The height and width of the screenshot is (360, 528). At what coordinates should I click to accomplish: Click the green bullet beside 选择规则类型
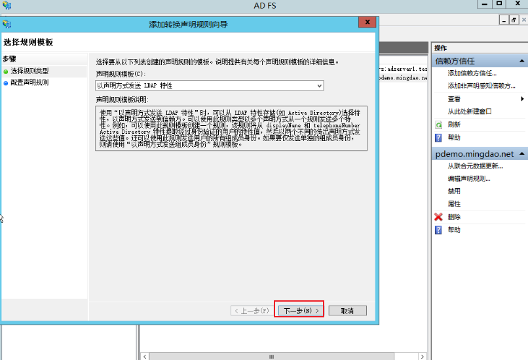[x=6, y=71]
